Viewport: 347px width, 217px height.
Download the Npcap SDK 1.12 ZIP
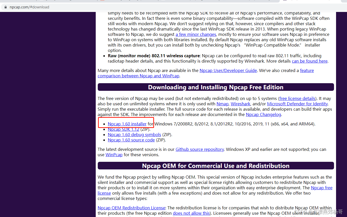click(123, 129)
